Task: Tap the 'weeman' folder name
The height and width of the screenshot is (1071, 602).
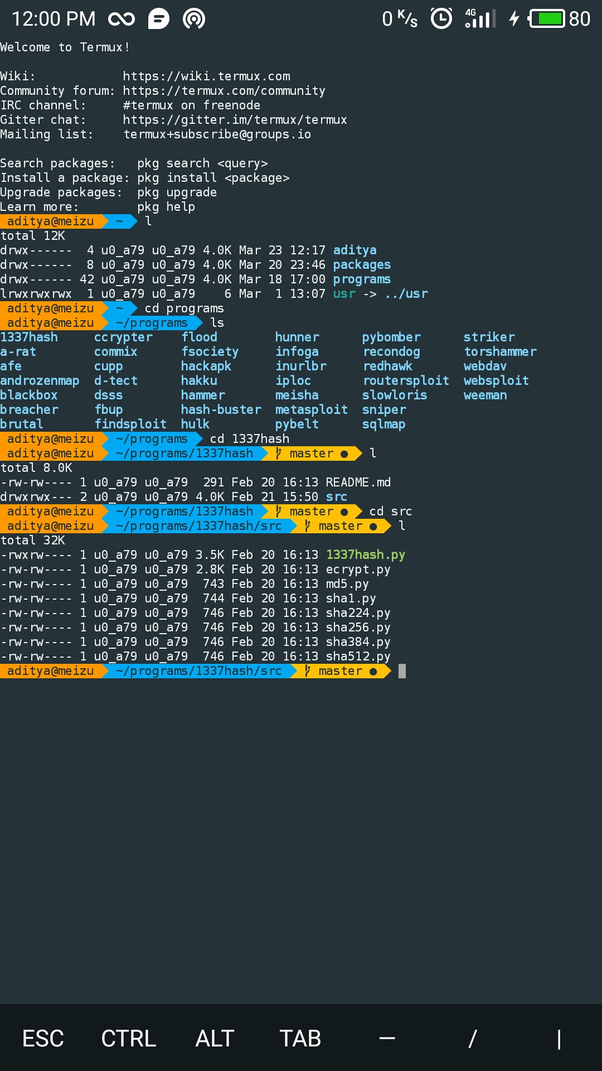Action: pyautogui.click(x=486, y=395)
